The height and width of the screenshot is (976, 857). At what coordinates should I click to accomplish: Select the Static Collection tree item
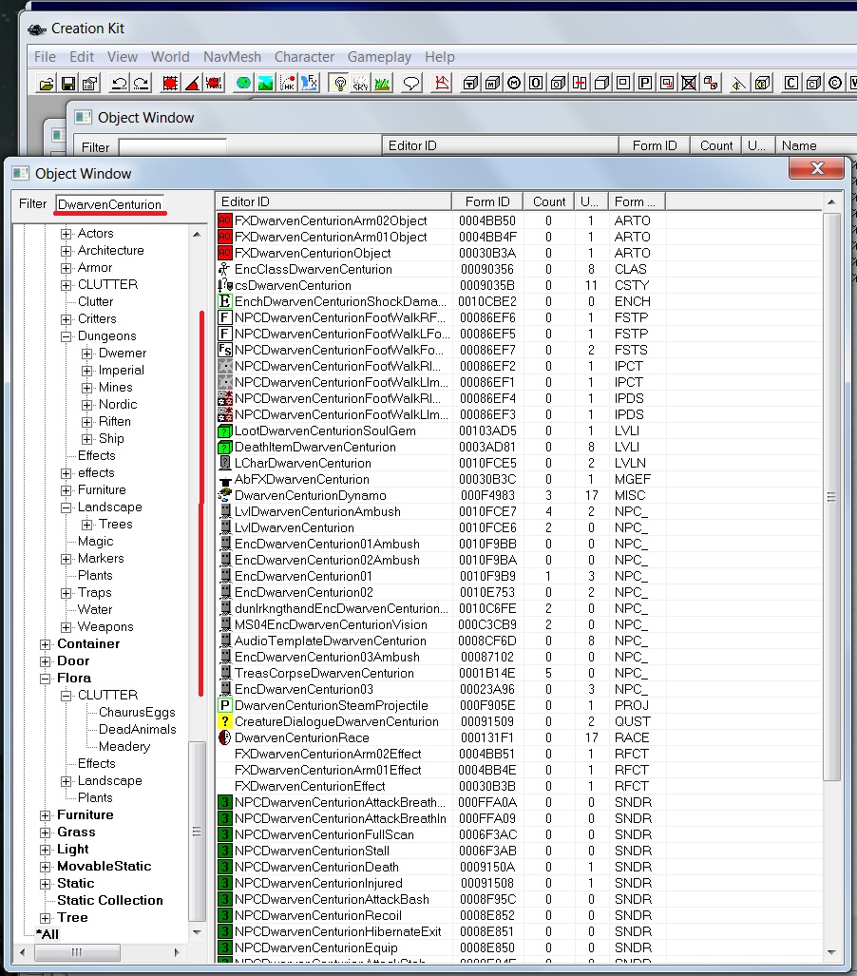pyautogui.click(x=110, y=900)
